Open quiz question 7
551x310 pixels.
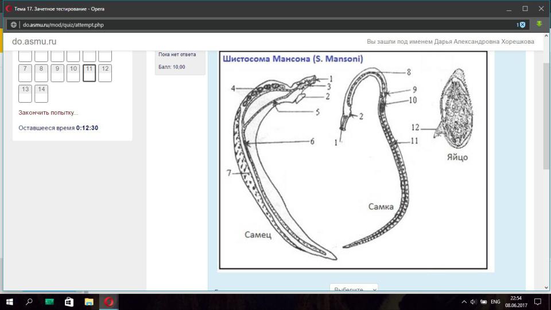25,73
